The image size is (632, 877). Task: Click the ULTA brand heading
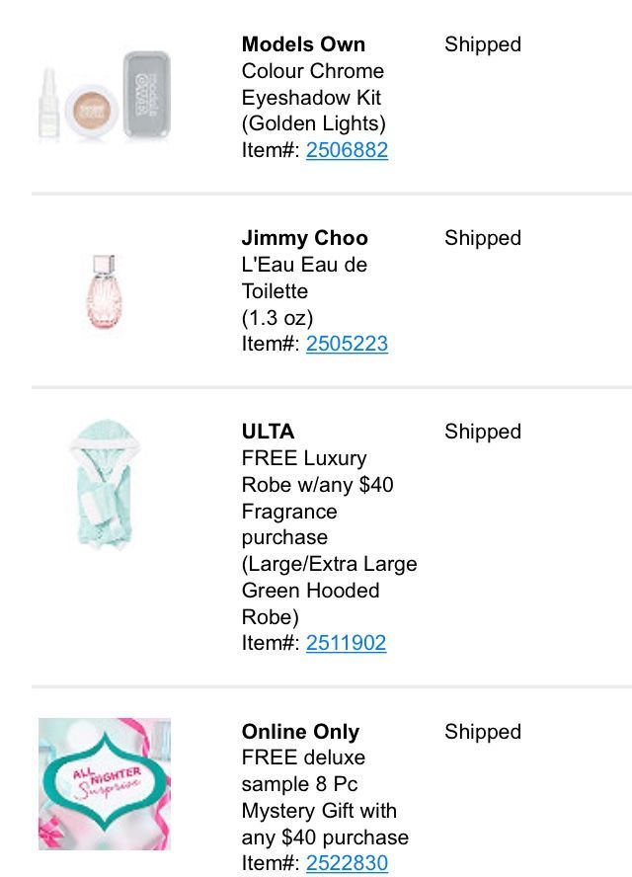click(x=268, y=432)
